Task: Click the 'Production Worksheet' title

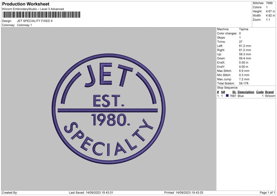Action: coord(25,4)
